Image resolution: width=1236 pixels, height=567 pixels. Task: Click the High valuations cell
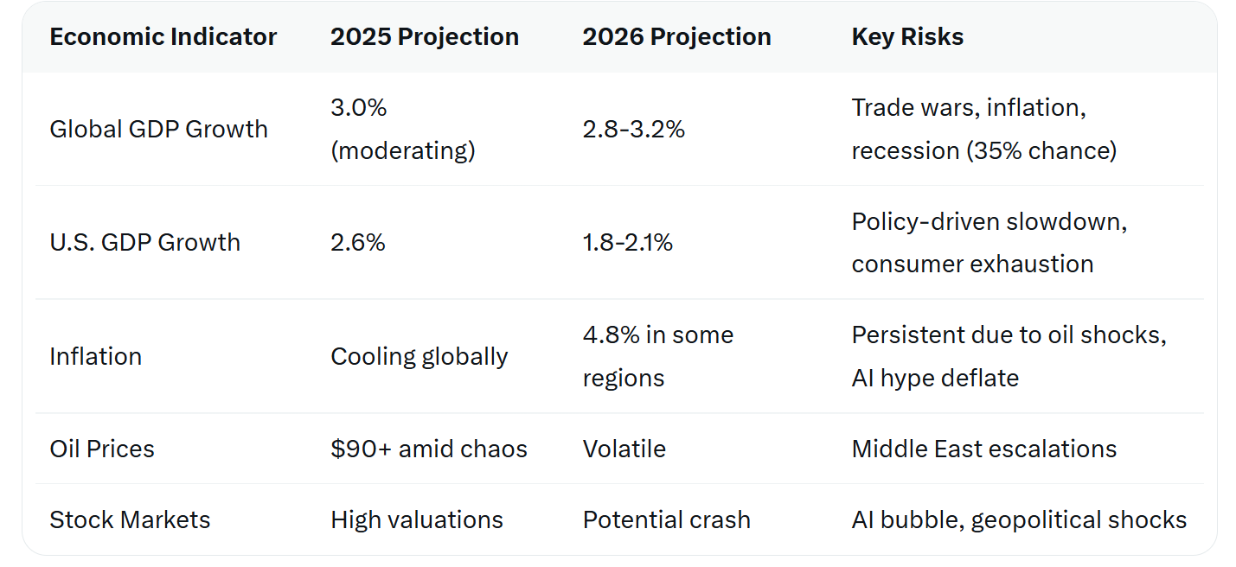pyautogui.click(x=416, y=520)
